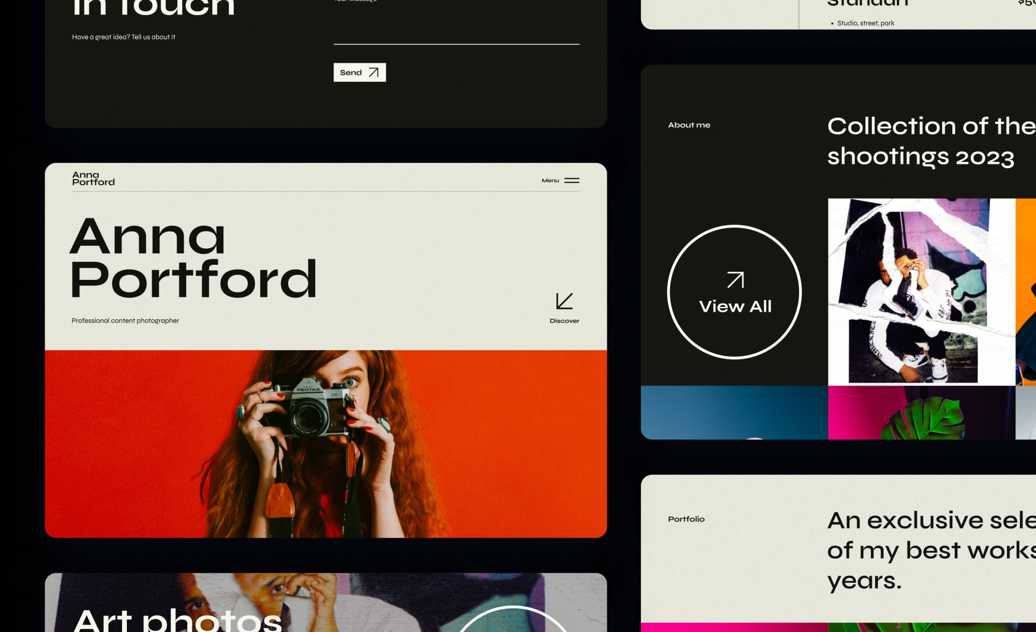
Task: Click the Discover down-left arrow icon
Action: [x=564, y=301]
